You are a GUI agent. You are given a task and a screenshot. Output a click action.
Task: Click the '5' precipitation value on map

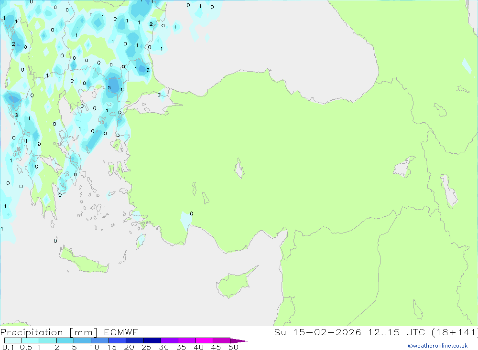click(109, 88)
